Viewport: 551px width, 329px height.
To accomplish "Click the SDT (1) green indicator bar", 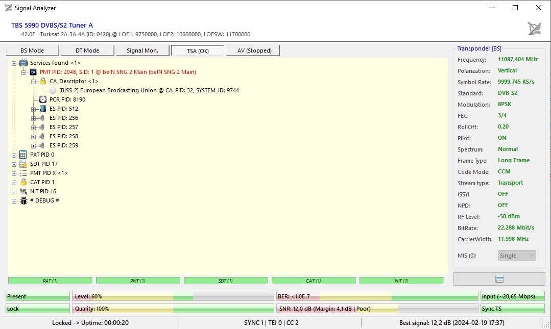I will 226,281.
